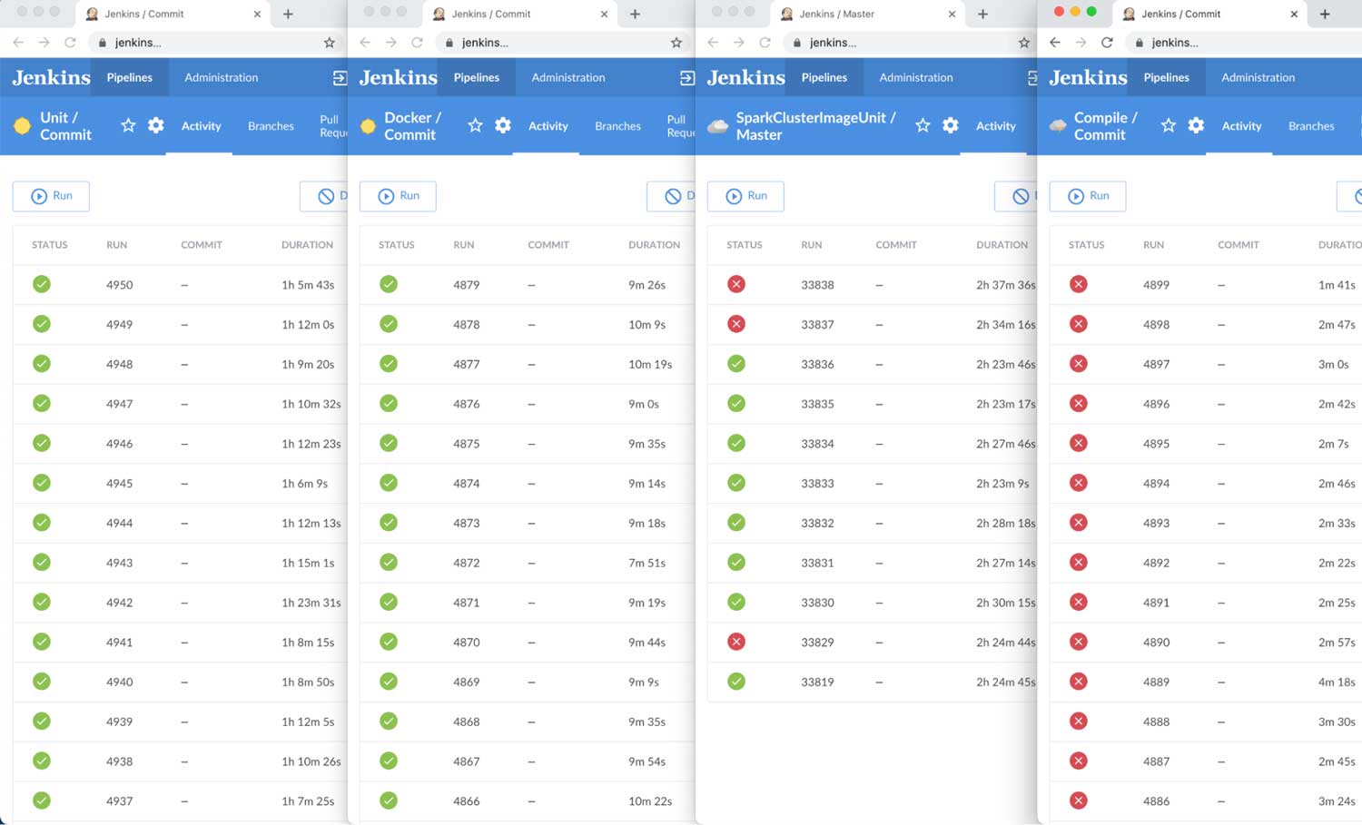
Task: Click star icon beside SparkClusterImageUnit / Master
Action: click(x=923, y=125)
